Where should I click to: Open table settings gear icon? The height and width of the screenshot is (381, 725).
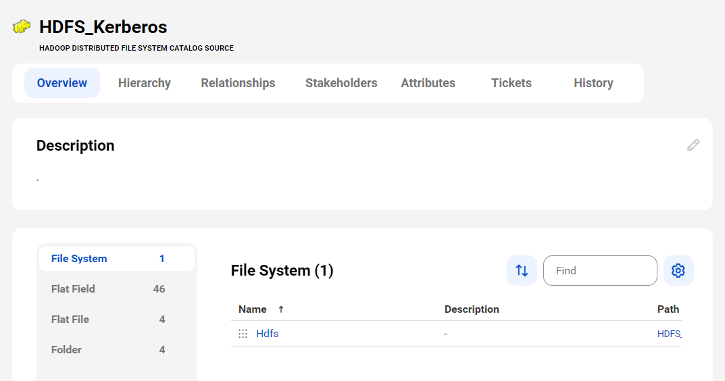tap(678, 270)
